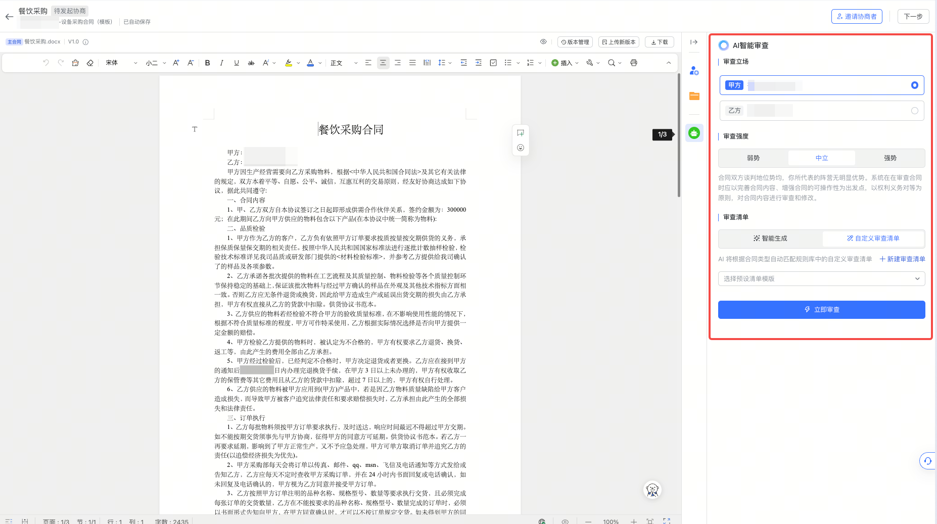Select the format painter tool
This screenshot has height=524, width=937.
click(x=75, y=63)
